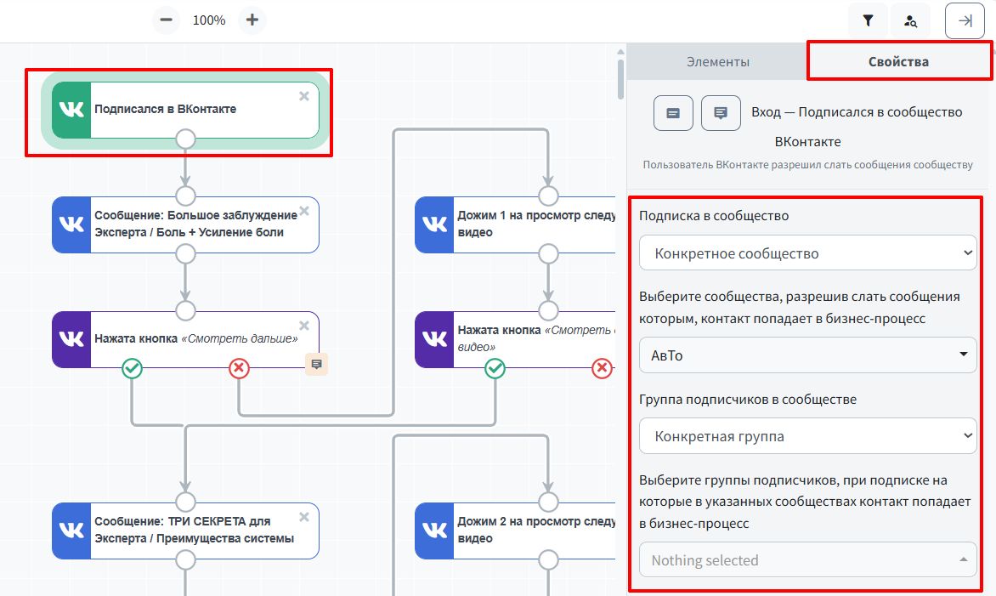This screenshot has width=996, height=596.
Task: Click the Подписка в сообщество label
Action: coord(714,215)
